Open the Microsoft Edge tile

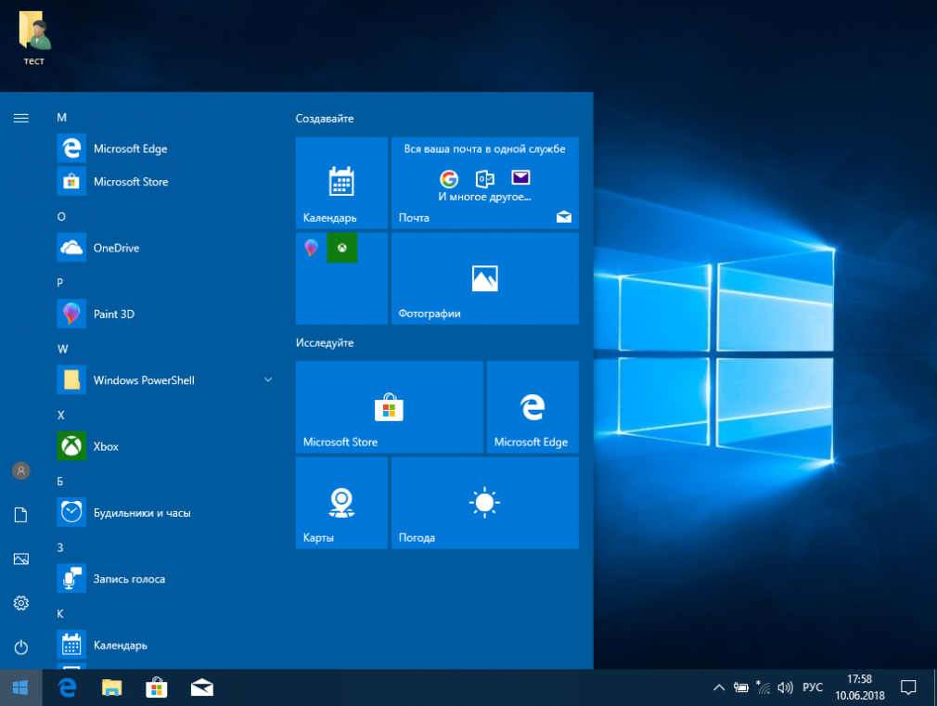[x=533, y=407]
